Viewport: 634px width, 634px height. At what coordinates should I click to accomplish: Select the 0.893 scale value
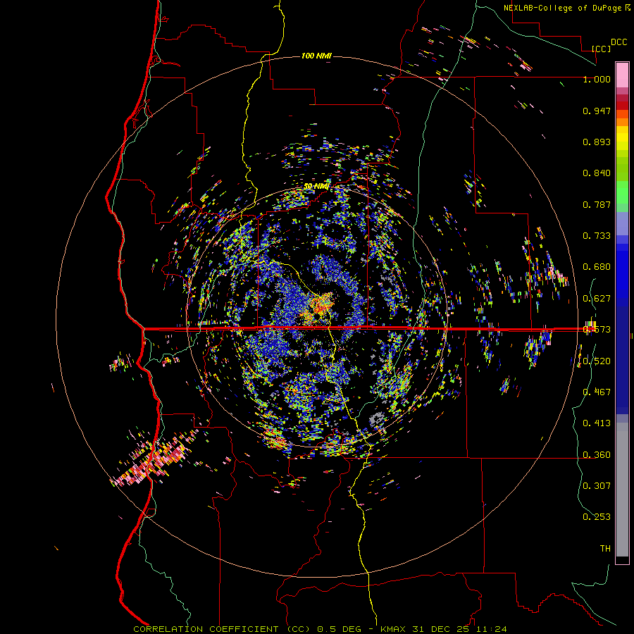coord(597,142)
